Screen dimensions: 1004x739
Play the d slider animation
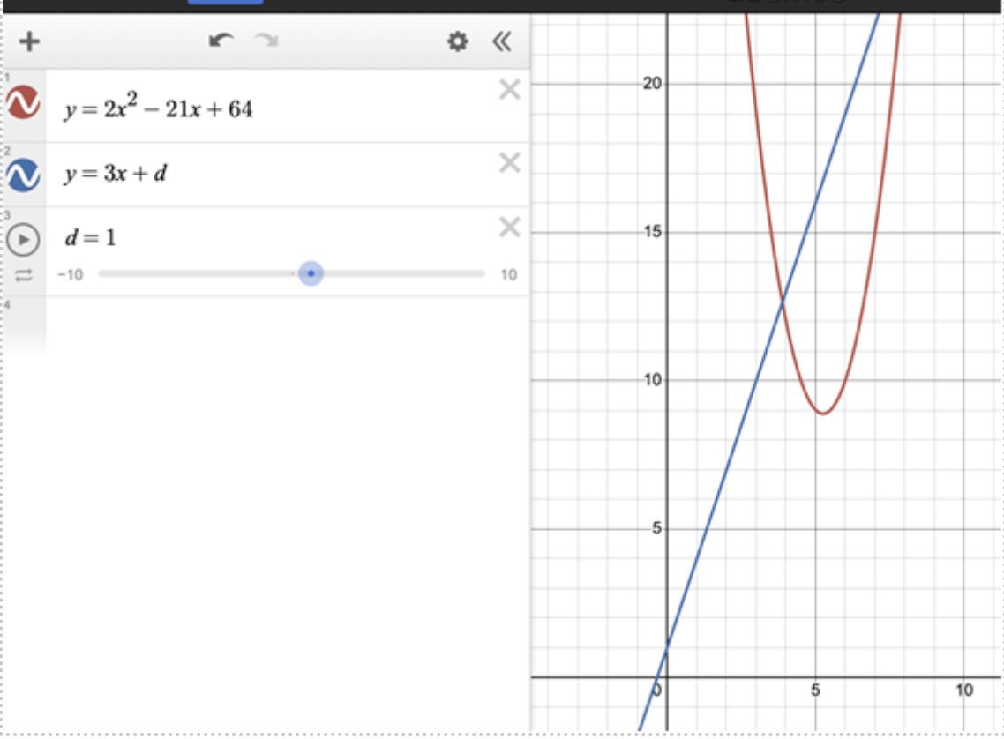[x=24, y=239]
